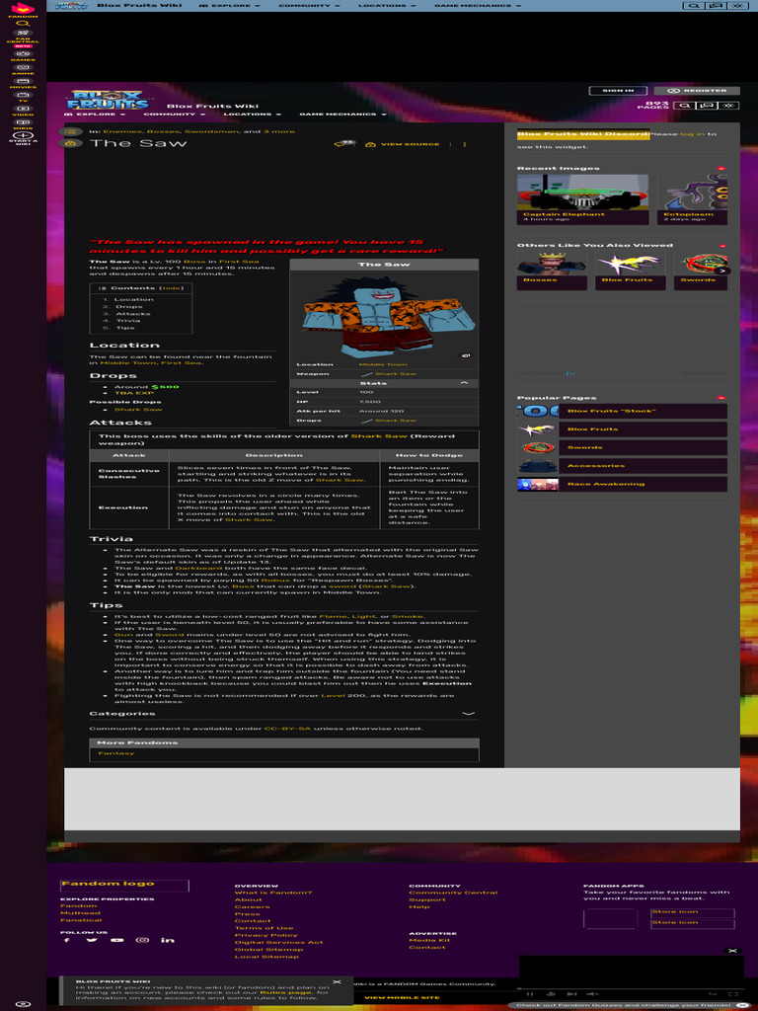Click the LinkedIn icon in footer
The height and width of the screenshot is (1011, 758).
(x=167, y=940)
